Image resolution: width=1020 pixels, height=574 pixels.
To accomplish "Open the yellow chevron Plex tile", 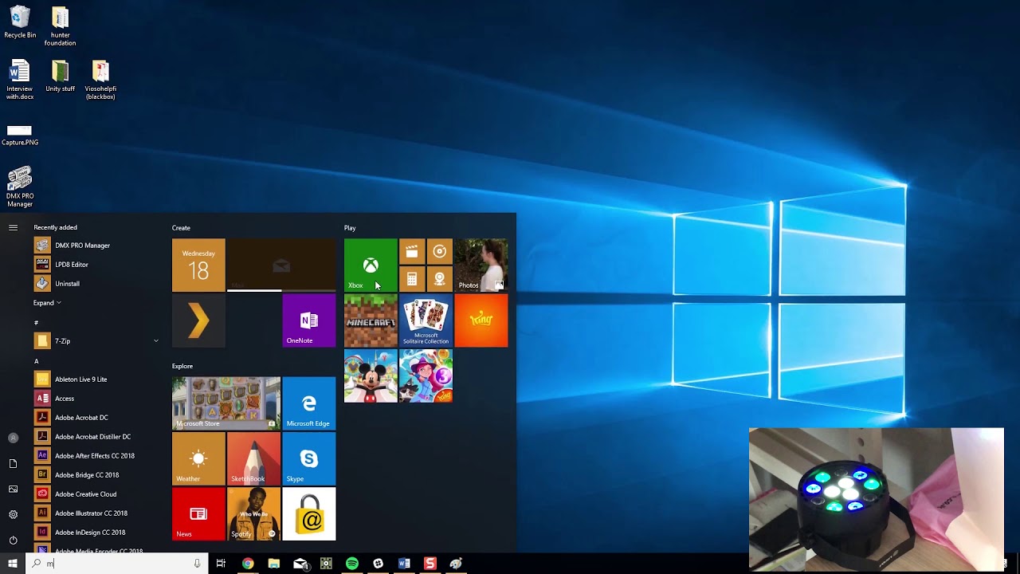I will [198, 320].
